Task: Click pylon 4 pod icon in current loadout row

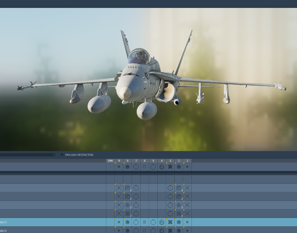Action: pos(161,167)
